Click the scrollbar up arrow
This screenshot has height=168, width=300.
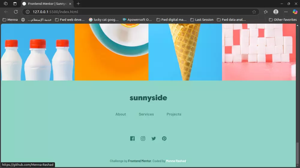tap(297, 25)
